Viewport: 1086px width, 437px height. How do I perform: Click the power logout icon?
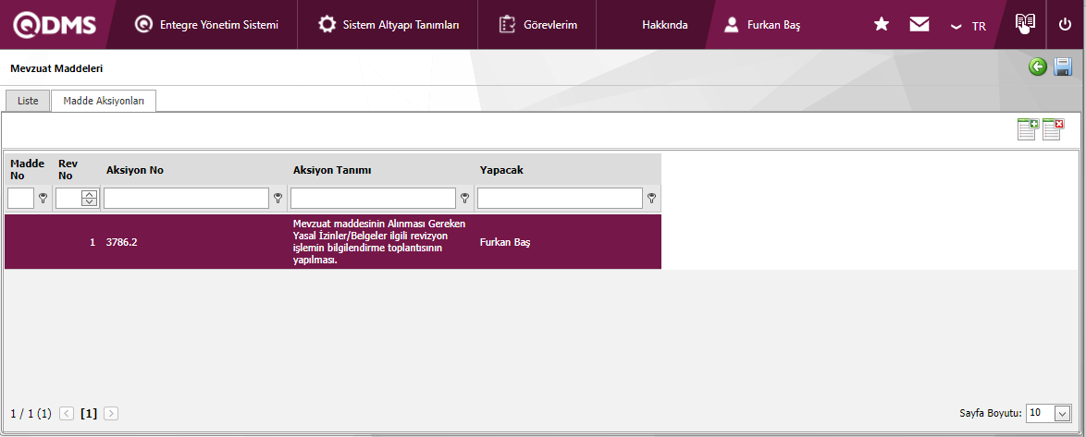(x=1065, y=25)
